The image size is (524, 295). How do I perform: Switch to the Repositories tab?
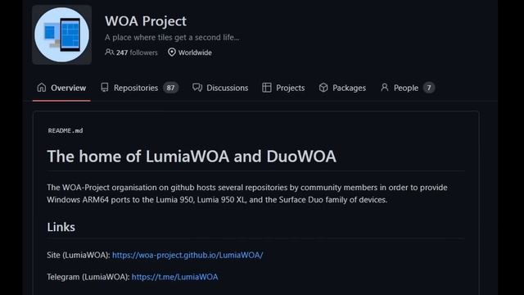[x=140, y=88]
